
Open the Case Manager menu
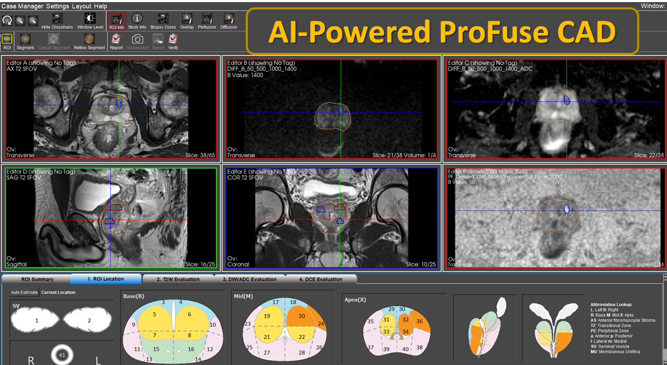pyautogui.click(x=22, y=6)
